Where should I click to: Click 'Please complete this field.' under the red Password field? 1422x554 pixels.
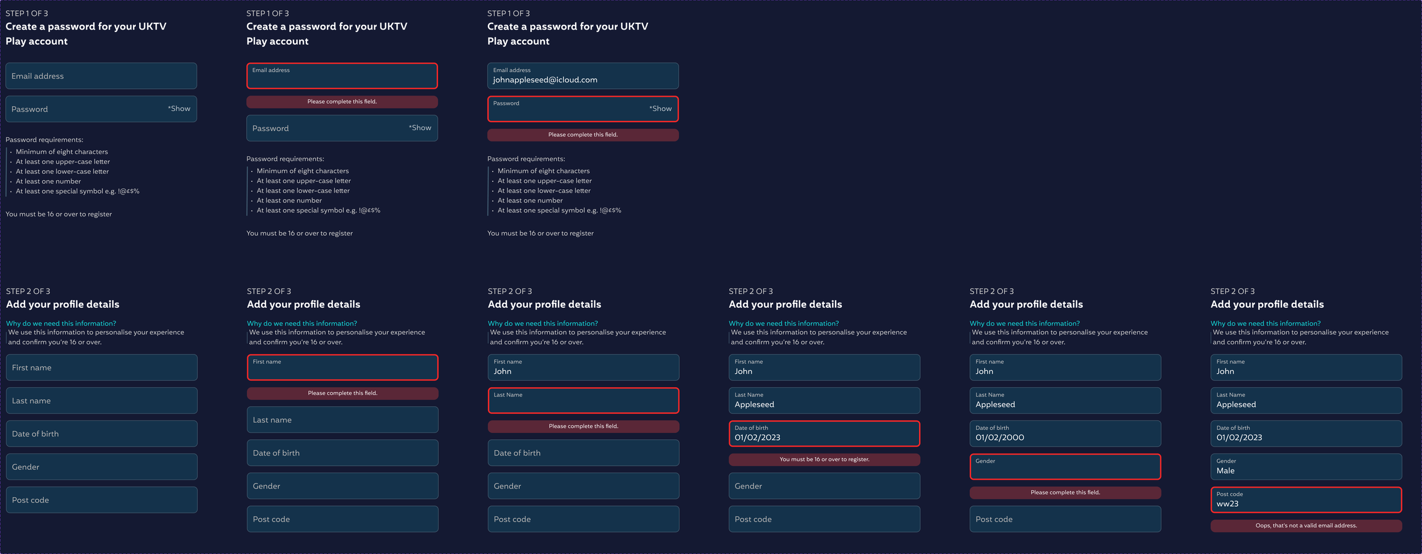(582, 135)
